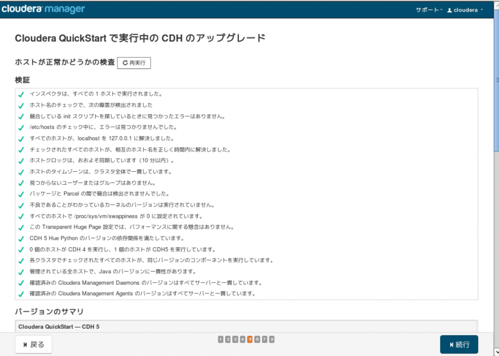Click the 続行 continue button
The image size is (499, 356).
pyautogui.click(x=459, y=344)
